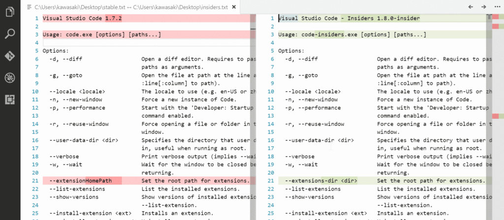Open the Debug view in the activity bar
Viewport: 504px width, 220px height.
point(10,77)
